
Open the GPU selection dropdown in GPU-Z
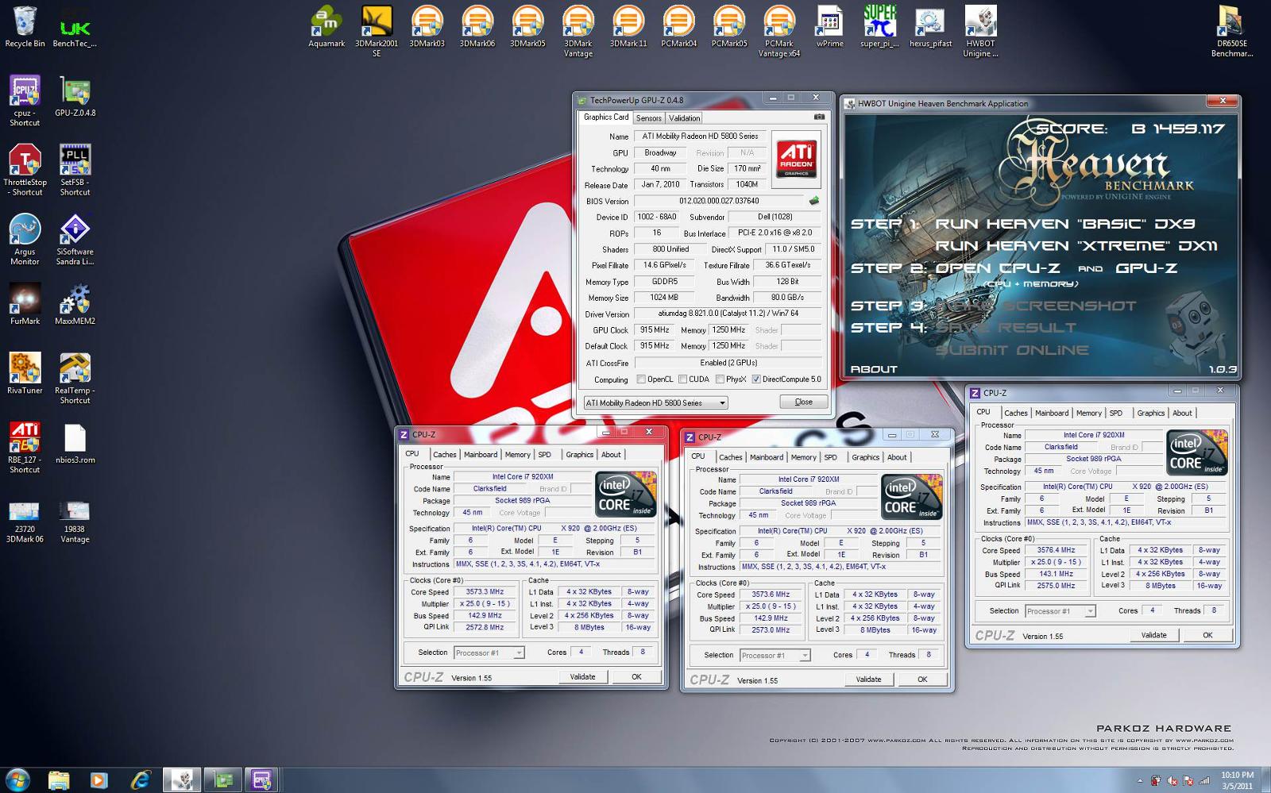[x=655, y=403]
